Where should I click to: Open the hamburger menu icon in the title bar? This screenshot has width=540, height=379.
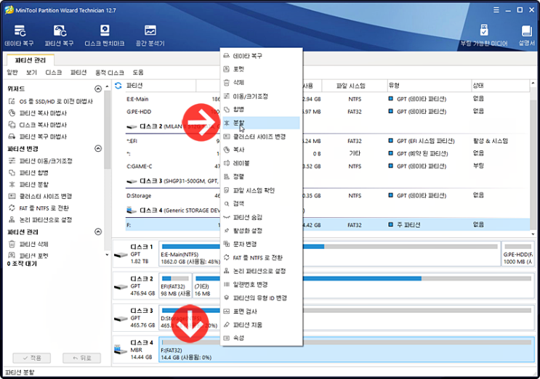[x=496, y=10]
